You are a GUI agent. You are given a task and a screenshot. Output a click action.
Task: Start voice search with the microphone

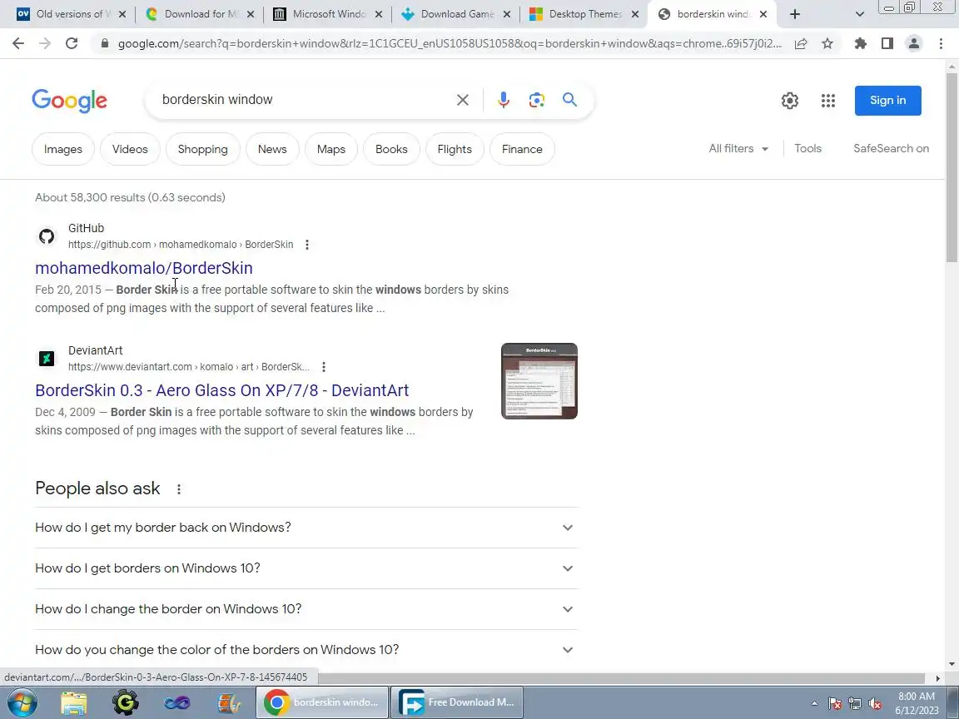click(x=504, y=100)
